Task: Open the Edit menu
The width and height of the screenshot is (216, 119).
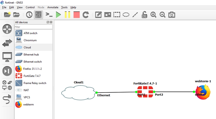Action: (x=12, y=7)
